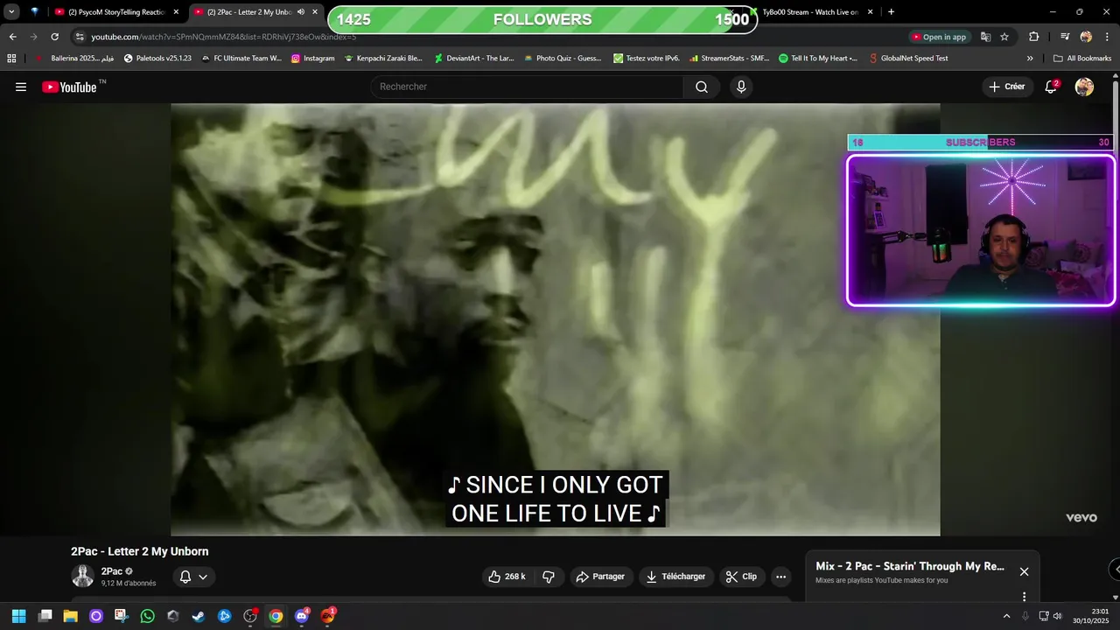Open the apps grid in bookmarks bar
The height and width of the screenshot is (630, 1120).
click(11, 58)
